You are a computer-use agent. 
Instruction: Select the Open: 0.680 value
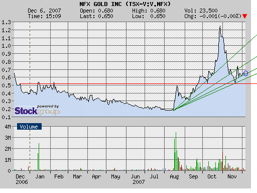click(x=96, y=11)
